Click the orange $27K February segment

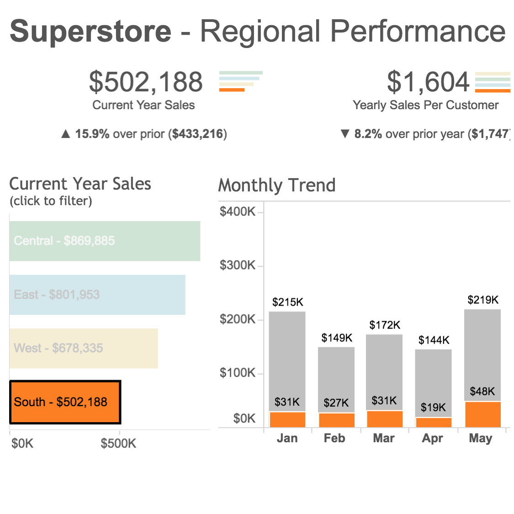pos(336,420)
